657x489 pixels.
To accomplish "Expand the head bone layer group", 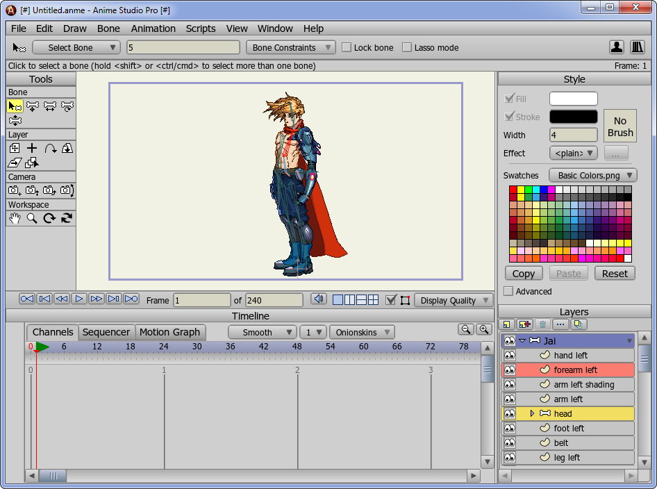I will (532, 413).
